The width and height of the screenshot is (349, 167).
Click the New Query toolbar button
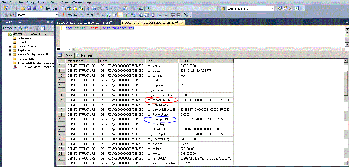point(49,8)
